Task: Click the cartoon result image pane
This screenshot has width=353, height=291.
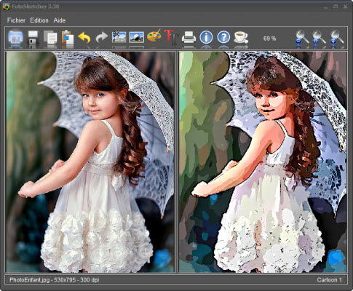Action: tap(263, 162)
